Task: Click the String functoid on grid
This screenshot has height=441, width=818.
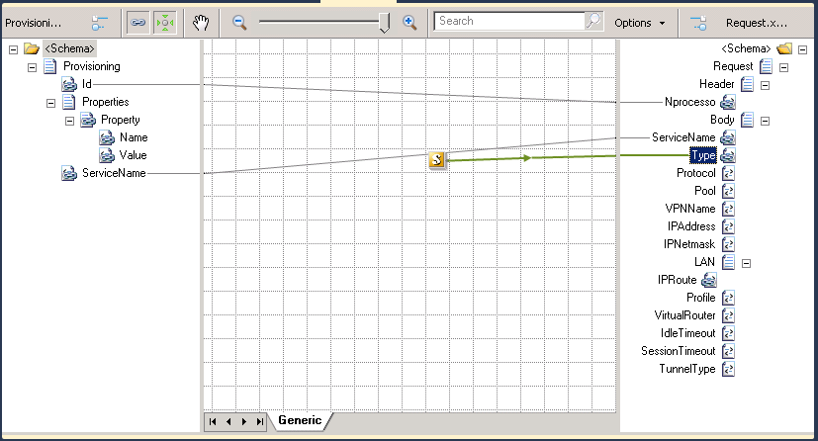Action: point(437,160)
